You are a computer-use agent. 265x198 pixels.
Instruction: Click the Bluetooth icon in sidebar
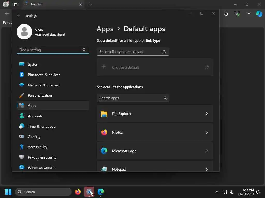point(22,75)
